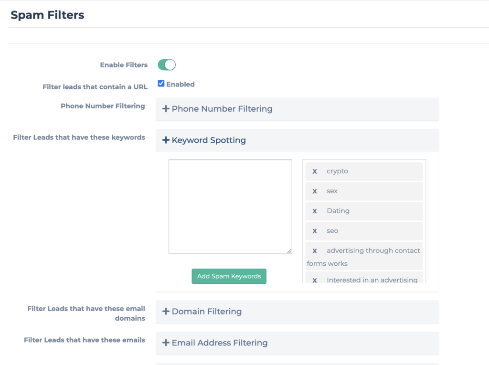Click the Enabled checkbox label text
The height and width of the screenshot is (365, 489).
(180, 84)
